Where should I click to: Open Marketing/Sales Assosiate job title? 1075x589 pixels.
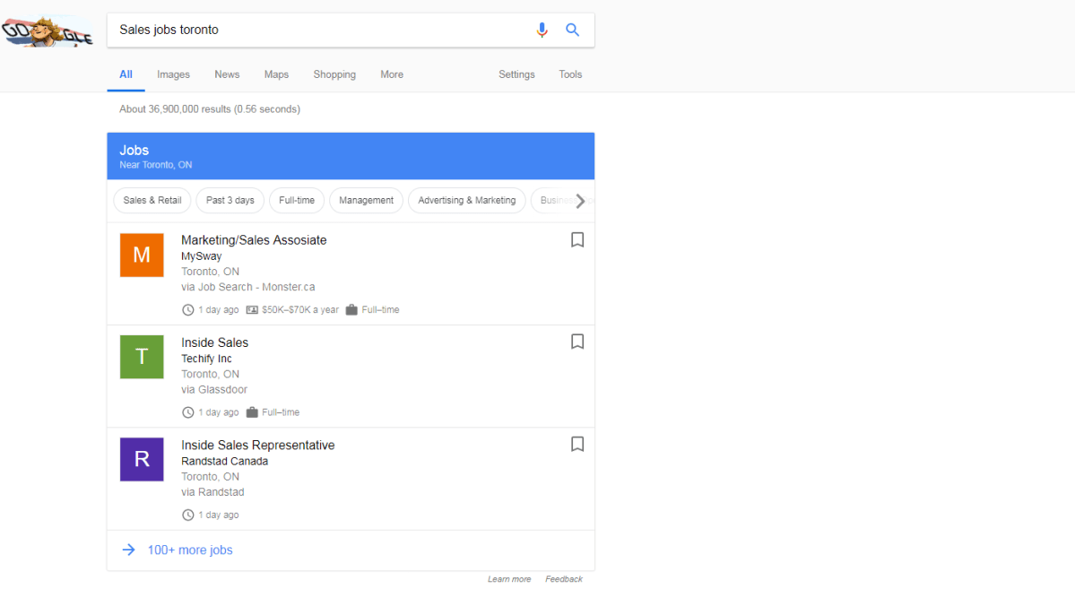coord(254,240)
